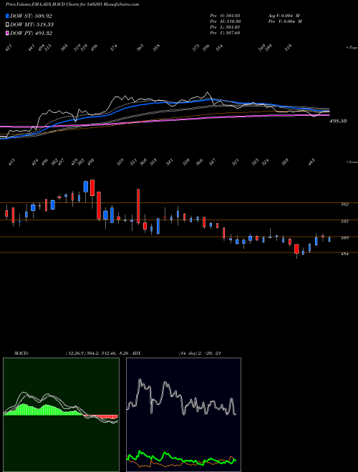The width and height of the screenshot is (358, 472).
Task: Open the ADX indicator chart panel
Action: click(183, 415)
